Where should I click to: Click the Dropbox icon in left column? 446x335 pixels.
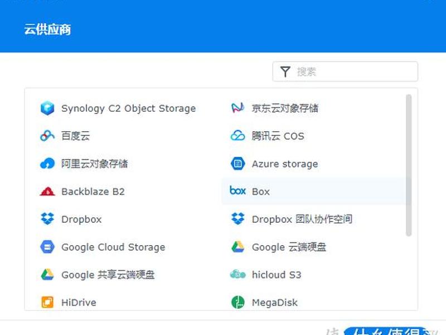[47, 219]
